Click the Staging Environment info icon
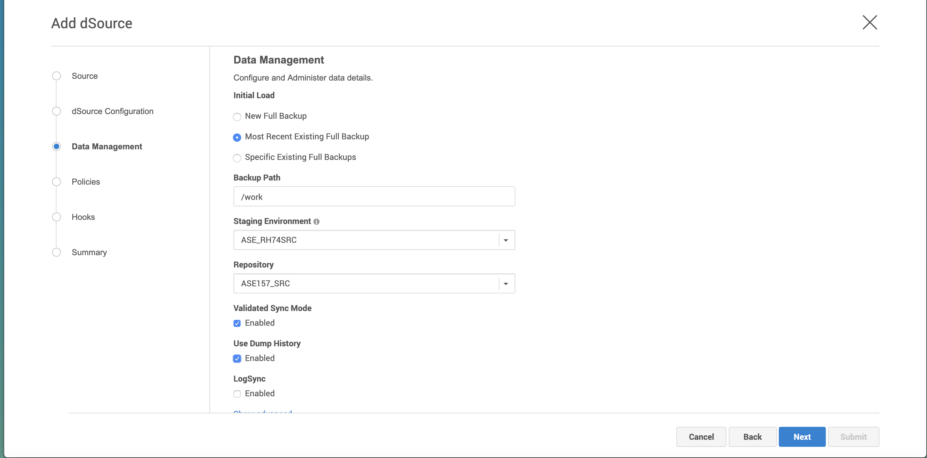 (316, 222)
